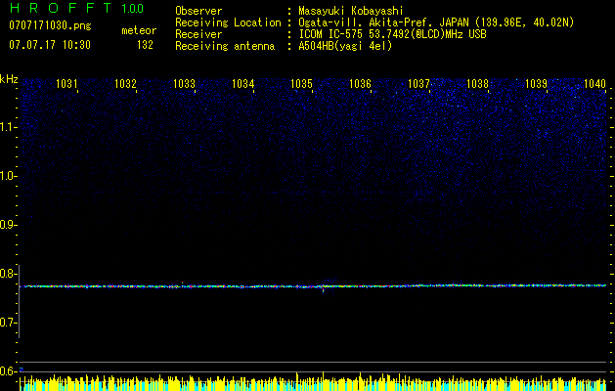Click the meteor count value 132
Screen dimensions: 615x391
[x=145, y=45]
